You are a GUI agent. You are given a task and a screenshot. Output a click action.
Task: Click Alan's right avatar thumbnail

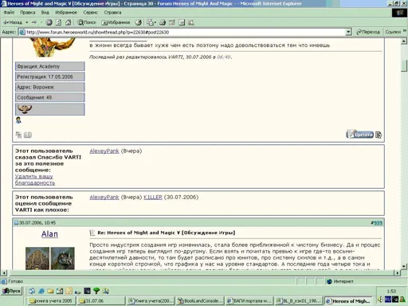tap(63, 258)
